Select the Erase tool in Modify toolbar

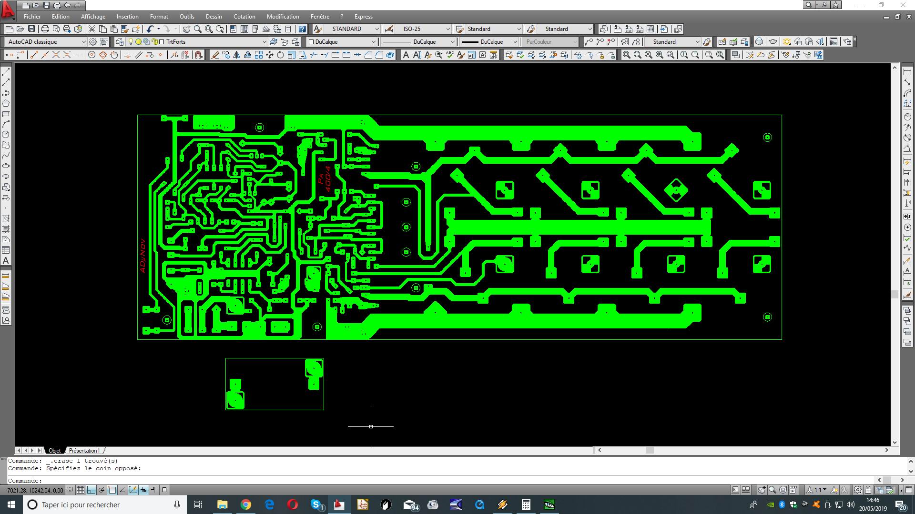coord(215,55)
